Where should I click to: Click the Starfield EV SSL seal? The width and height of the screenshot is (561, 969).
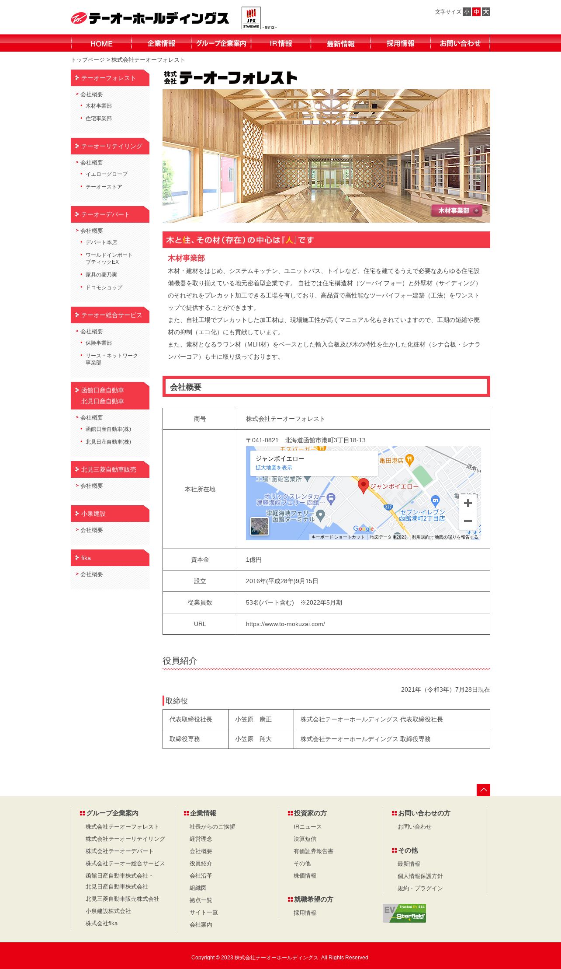coord(404,913)
